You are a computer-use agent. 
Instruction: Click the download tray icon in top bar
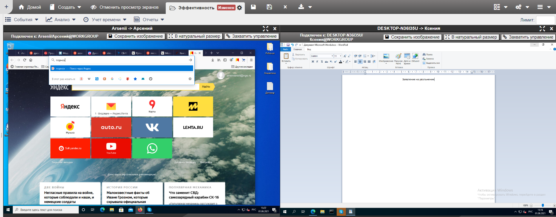(x=301, y=7)
